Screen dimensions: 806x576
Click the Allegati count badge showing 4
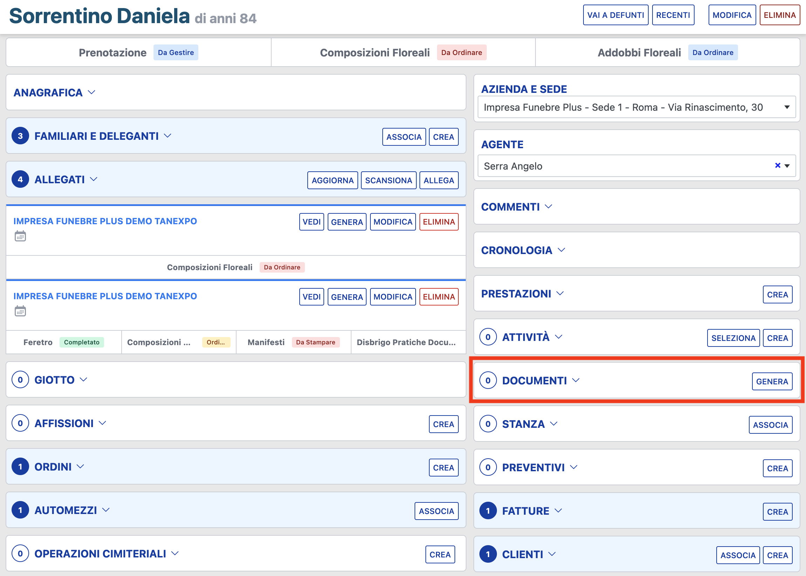pos(20,179)
